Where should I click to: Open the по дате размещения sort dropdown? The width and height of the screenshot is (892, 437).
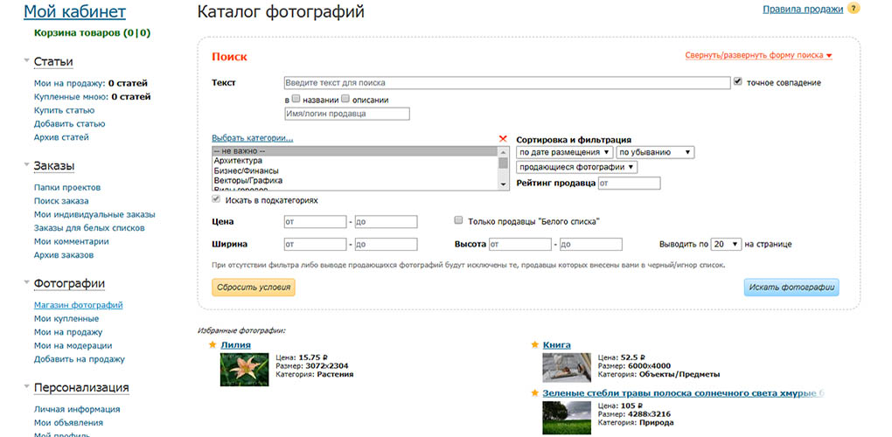point(565,152)
